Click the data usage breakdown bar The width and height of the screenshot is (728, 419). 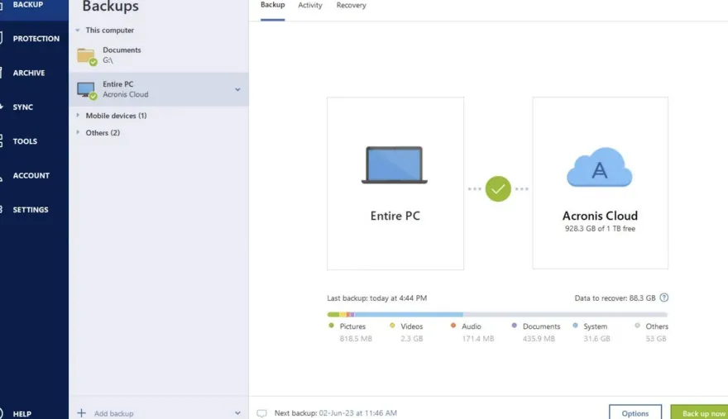[497, 314]
